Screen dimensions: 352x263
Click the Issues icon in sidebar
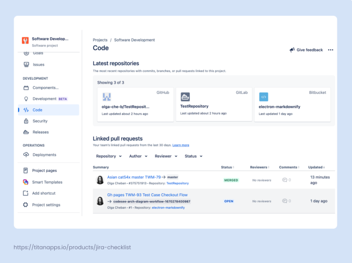click(26, 64)
